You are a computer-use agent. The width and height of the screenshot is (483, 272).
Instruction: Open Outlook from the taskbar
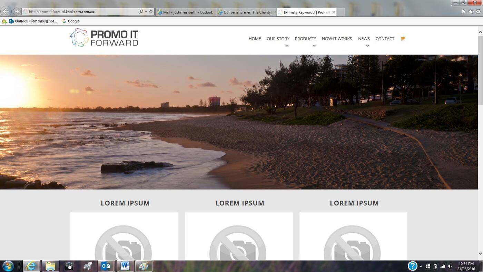coord(106,266)
